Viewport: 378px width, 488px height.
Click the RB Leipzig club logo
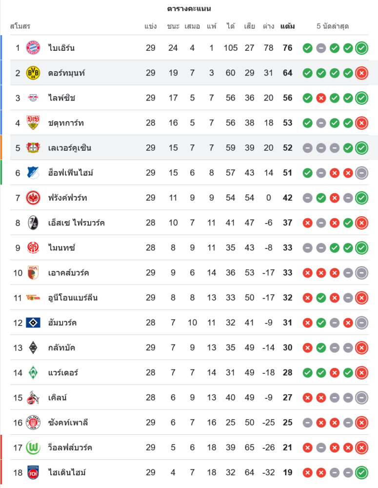33,98
